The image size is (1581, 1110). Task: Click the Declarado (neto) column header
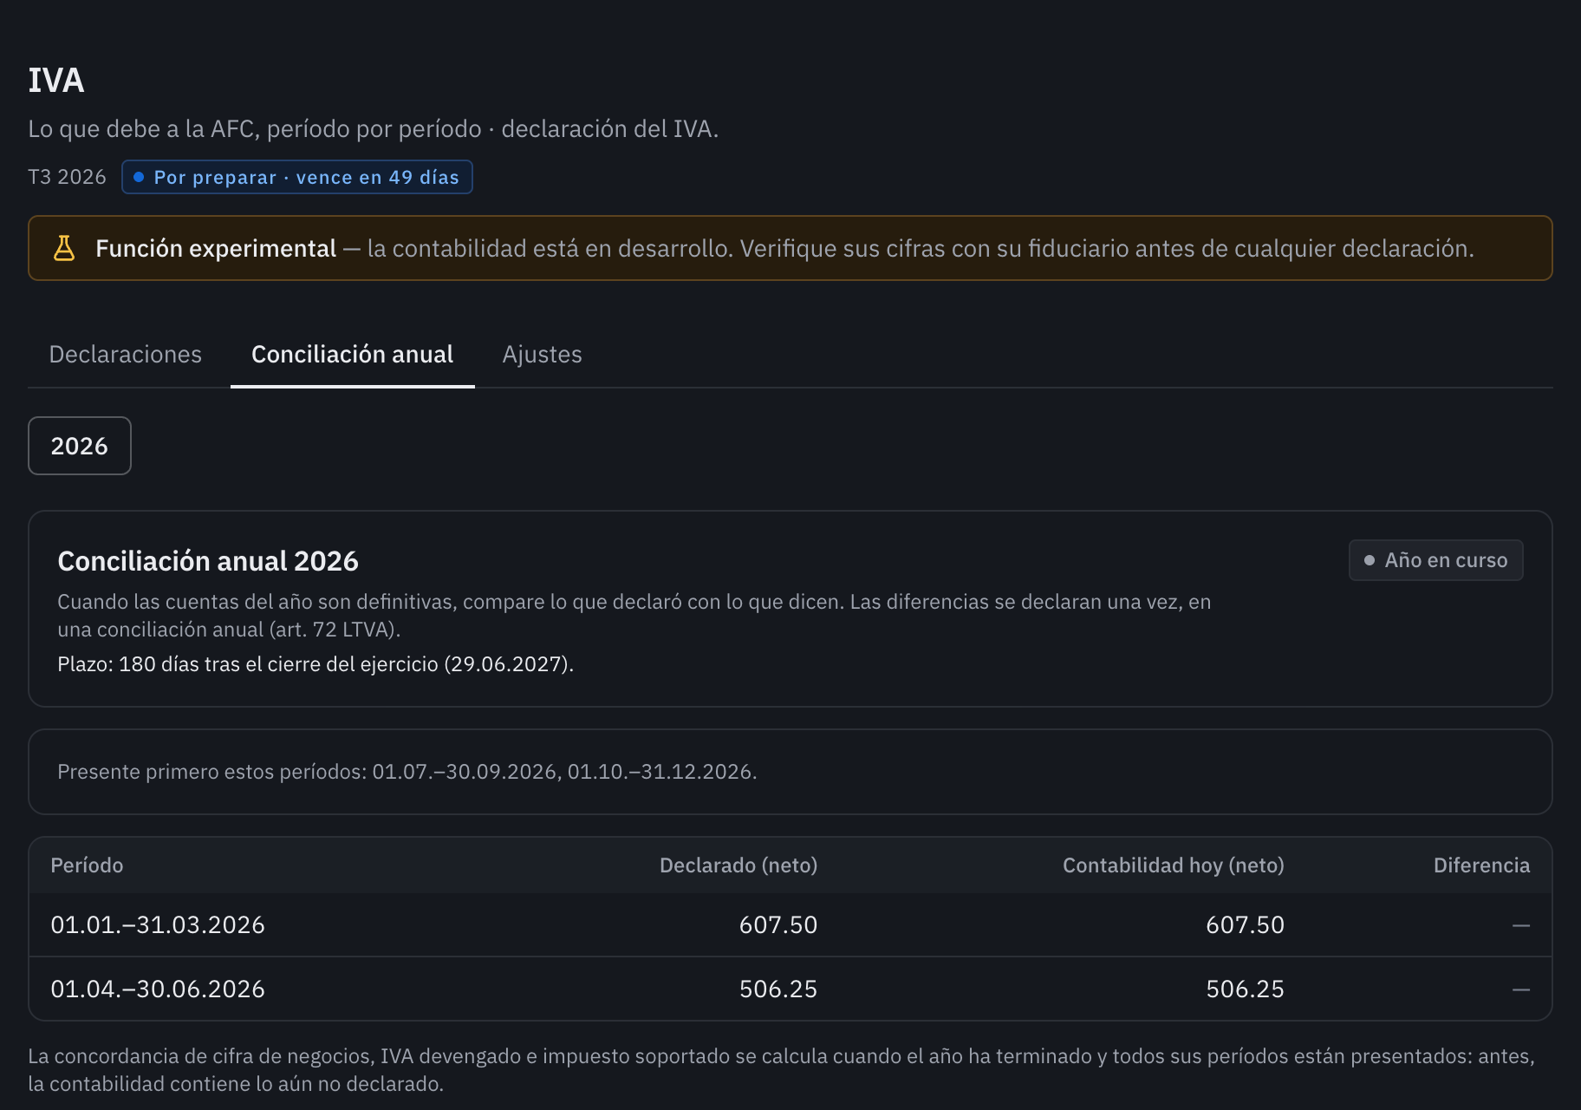[738, 865]
